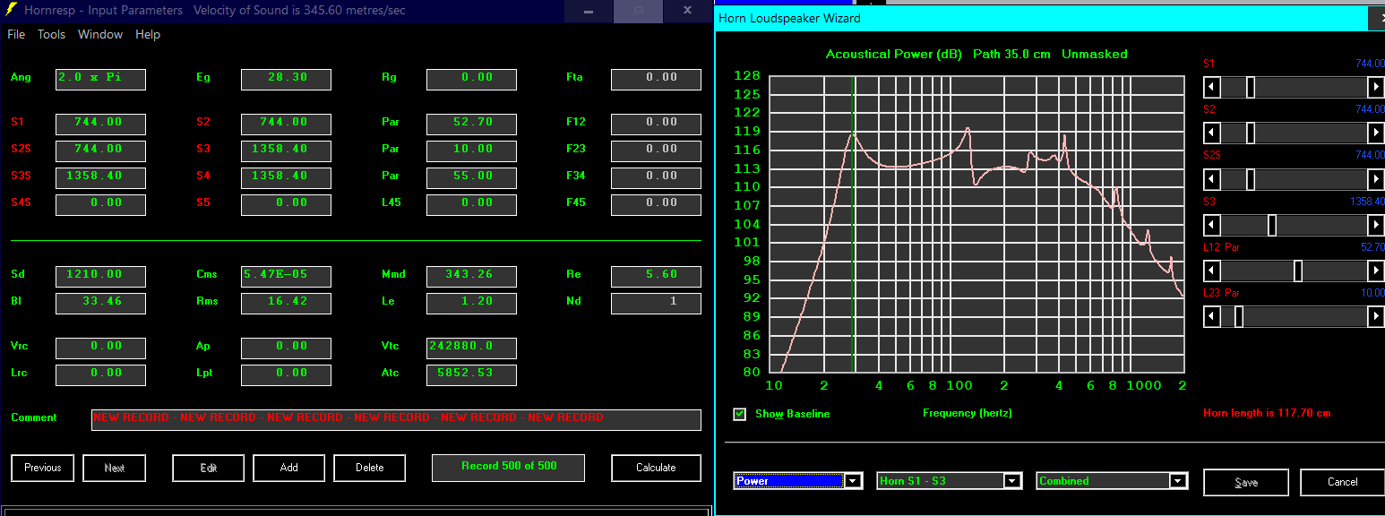Click the Atc input field
The width and height of the screenshot is (1385, 516).
(x=471, y=374)
